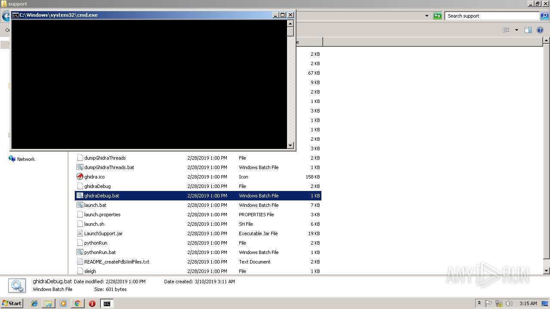This screenshot has height=309, width=550.
Task: Open the volume control tray icon
Action: click(509, 303)
